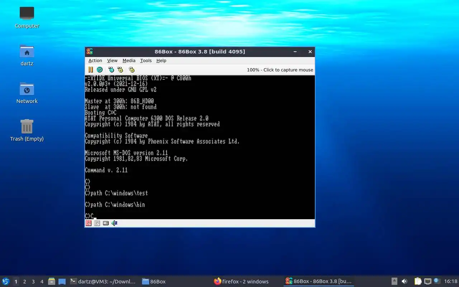Switch to workspace 1

[16, 282]
